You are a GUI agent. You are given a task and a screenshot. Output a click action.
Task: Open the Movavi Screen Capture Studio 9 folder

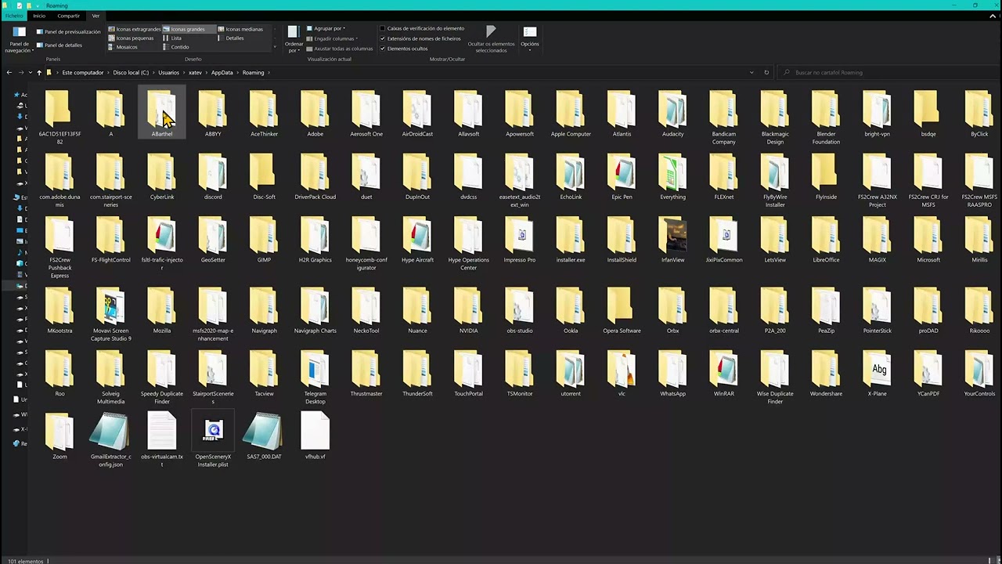click(x=110, y=315)
